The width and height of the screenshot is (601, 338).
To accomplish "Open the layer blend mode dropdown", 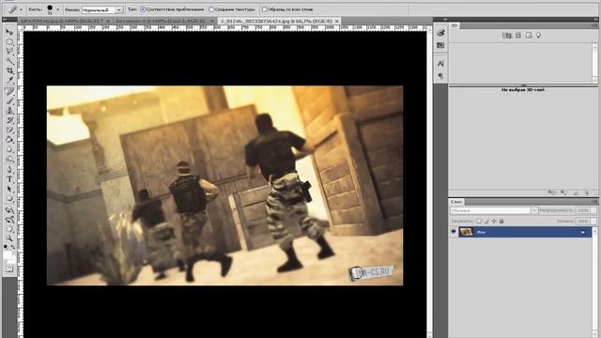I will click(x=534, y=210).
